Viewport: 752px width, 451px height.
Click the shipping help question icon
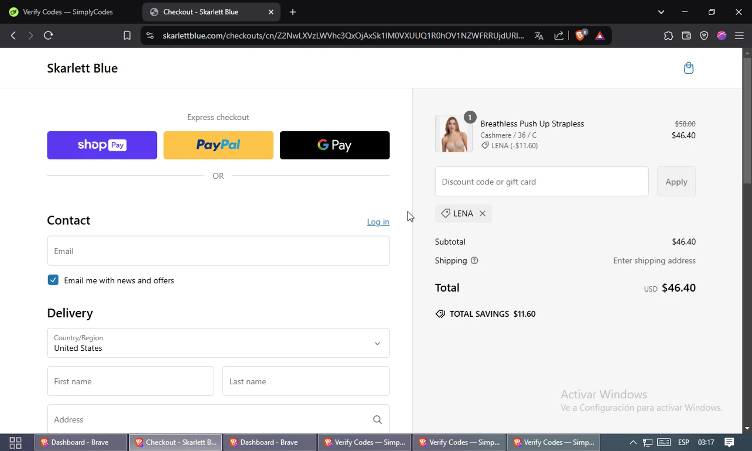click(x=474, y=261)
